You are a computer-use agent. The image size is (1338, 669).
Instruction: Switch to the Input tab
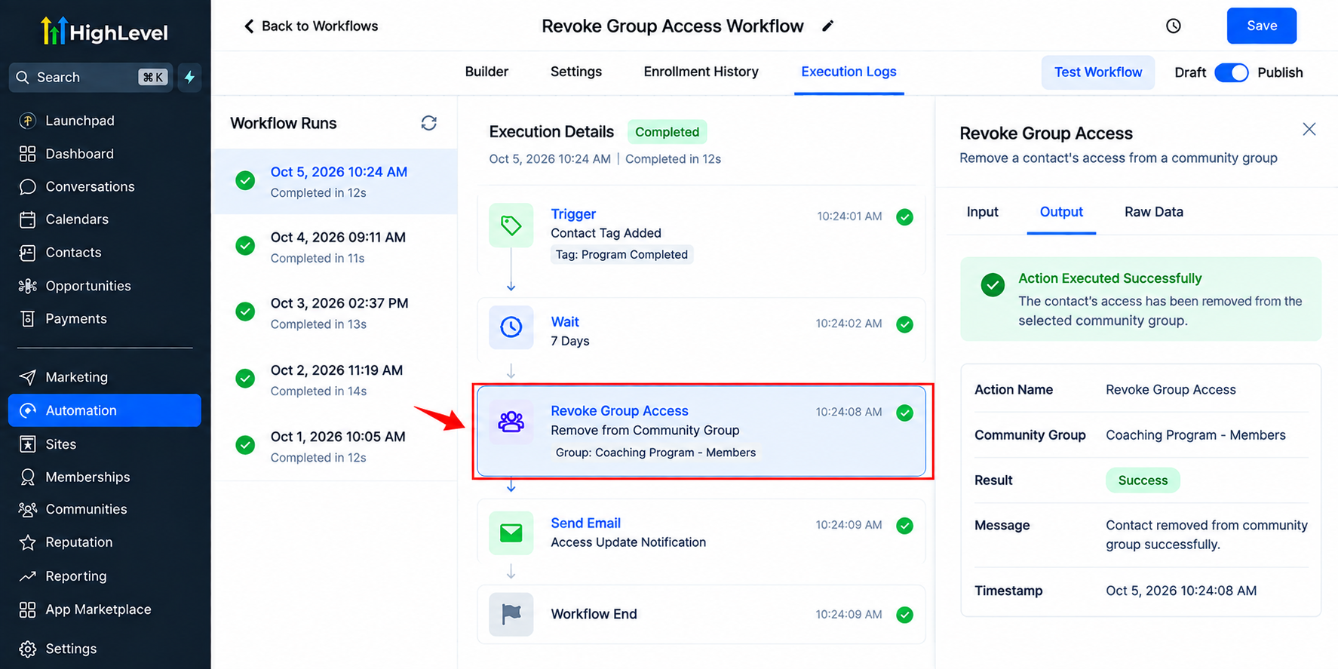(x=982, y=212)
